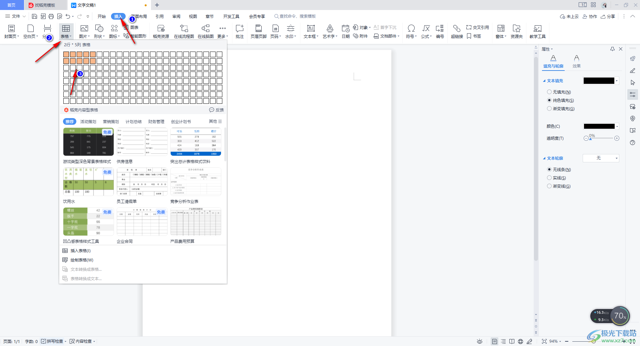Click the Undo arrow icon

click(68, 16)
